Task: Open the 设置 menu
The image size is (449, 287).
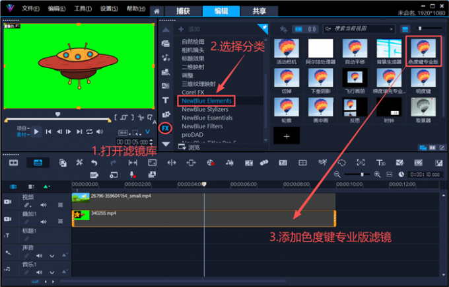Action: click(109, 9)
